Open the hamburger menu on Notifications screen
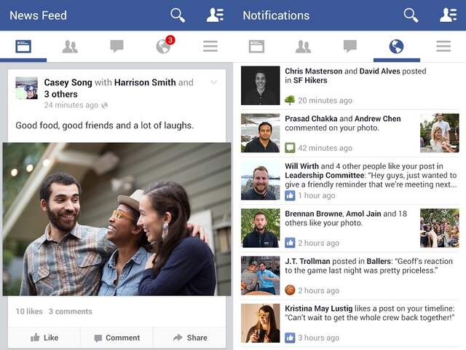This screenshot has width=466, height=350. [443, 47]
